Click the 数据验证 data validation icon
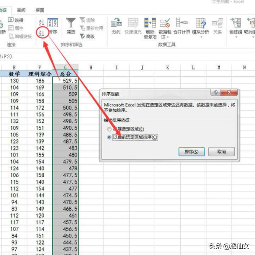Image resolution: width=255 pixels, height=255 pixels. pyautogui.click(x=165, y=23)
